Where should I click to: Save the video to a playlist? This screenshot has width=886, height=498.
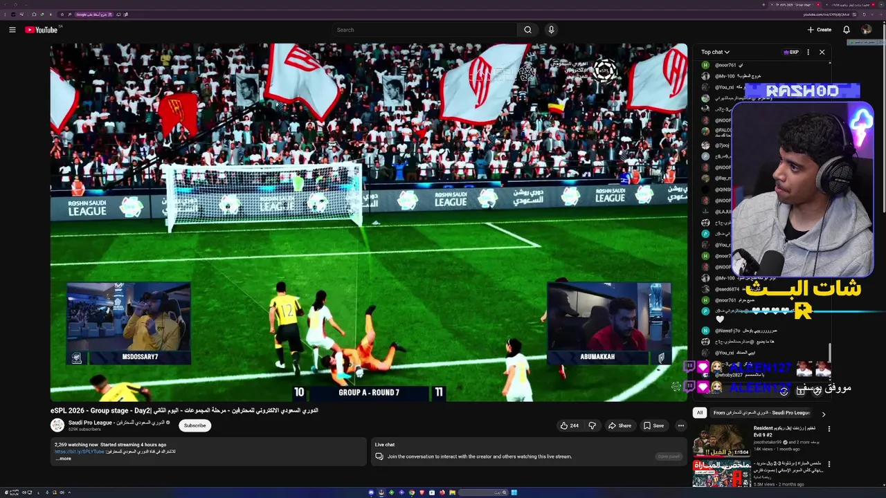pos(653,425)
